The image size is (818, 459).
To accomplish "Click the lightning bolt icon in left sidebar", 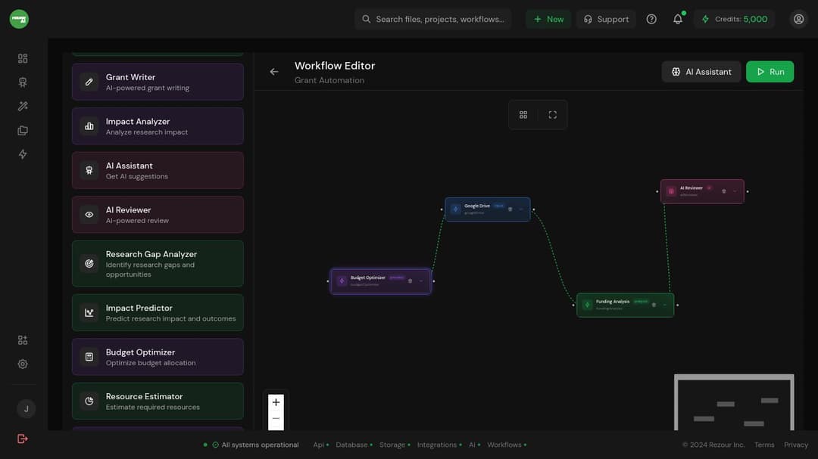I will pos(23,154).
